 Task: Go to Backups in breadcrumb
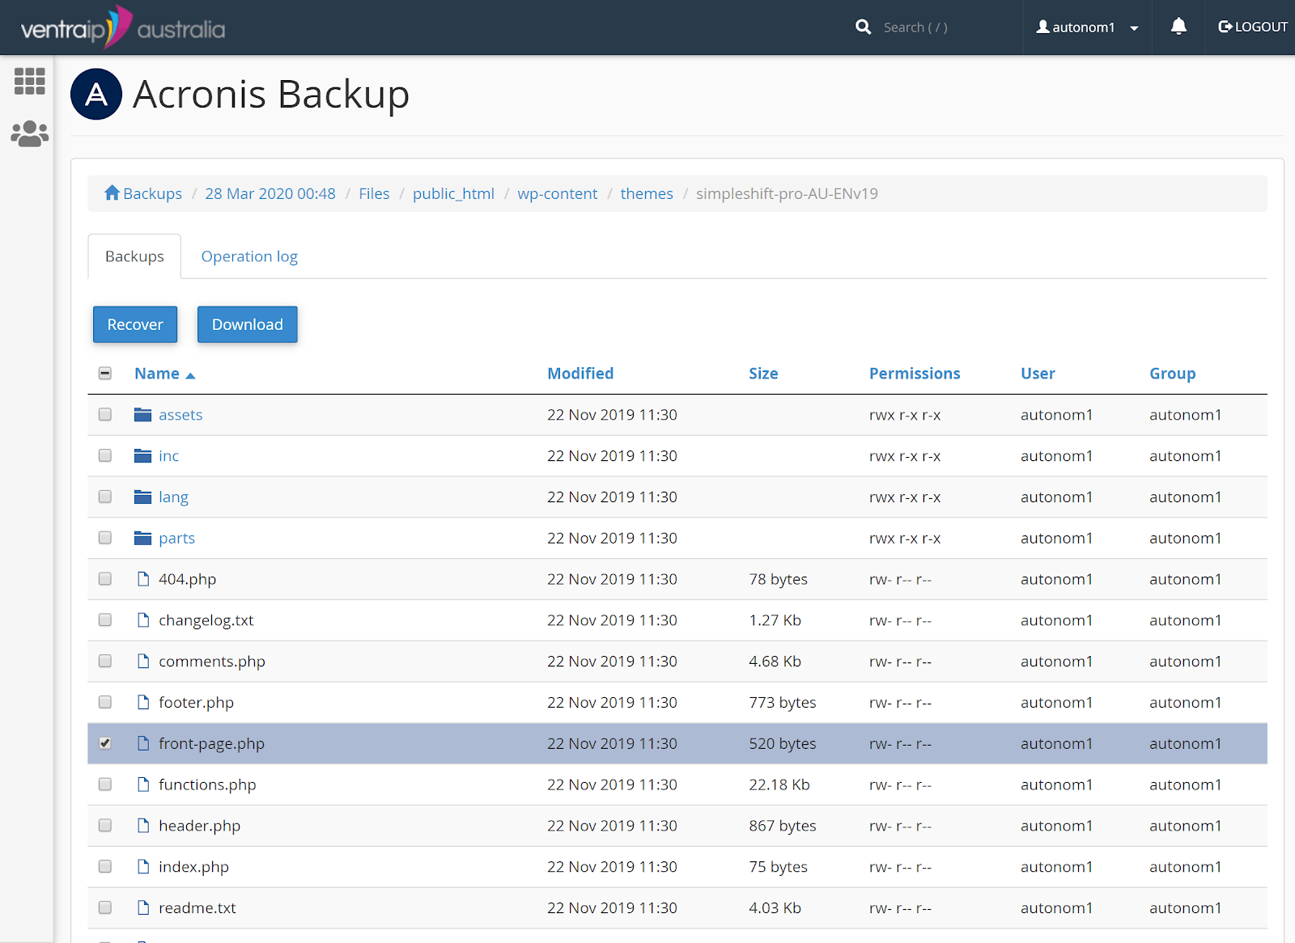pyautogui.click(x=152, y=193)
